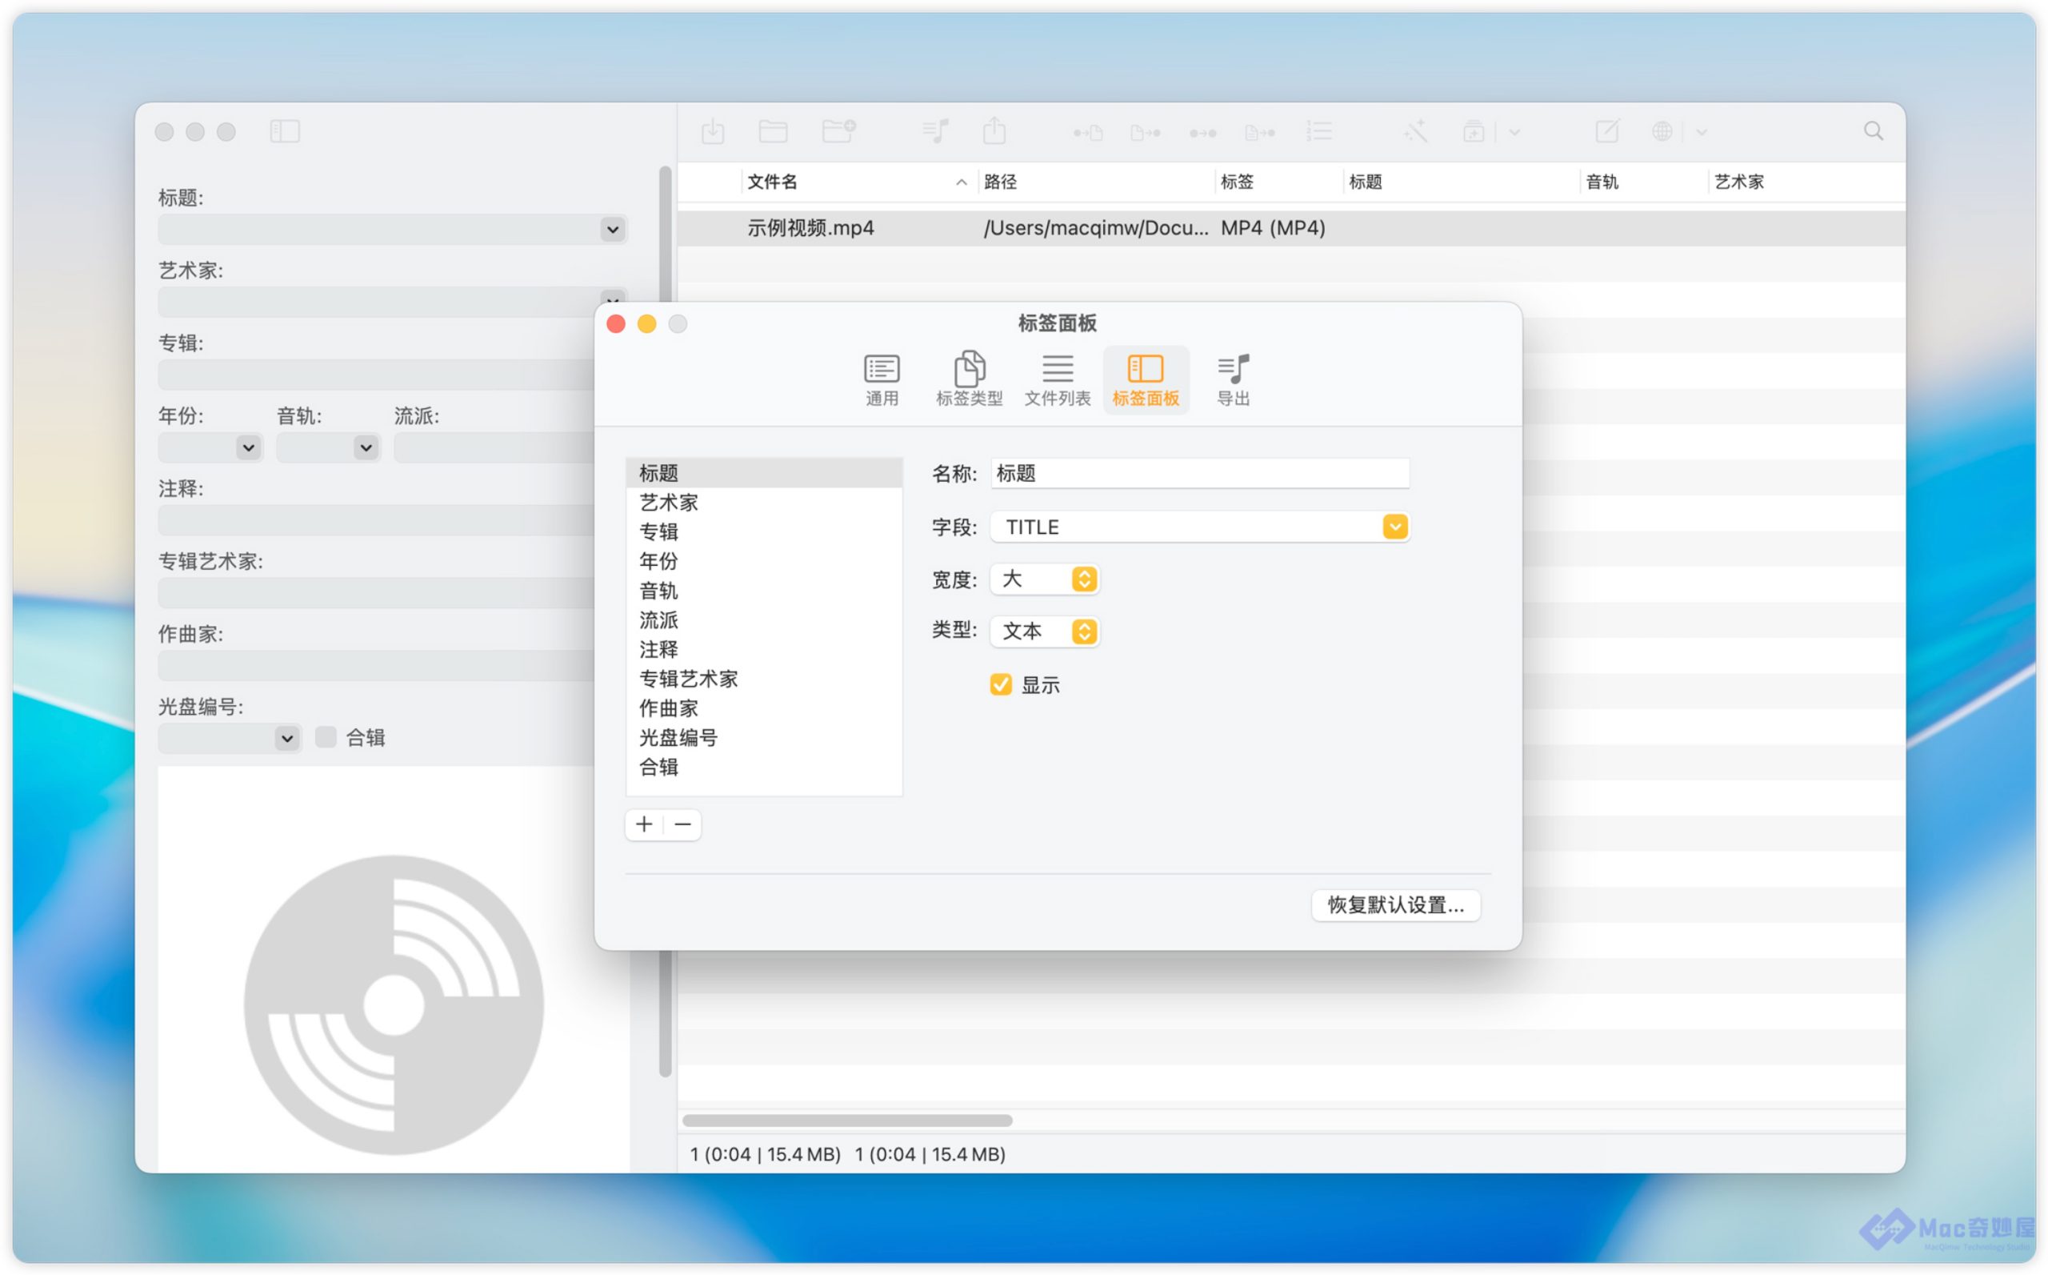Toggle the sidebar panel icon
The width and height of the screenshot is (2048, 1275).
tap(285, 131)
